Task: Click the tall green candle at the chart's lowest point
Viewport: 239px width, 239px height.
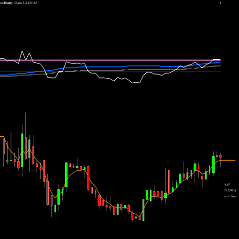Action: point(143,210)
